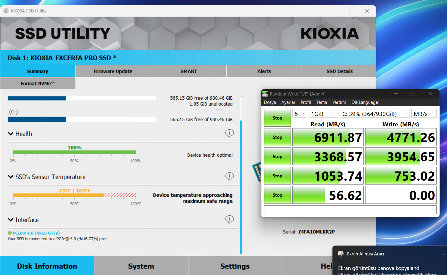This screenshot has height=275, width=447.
Task: Collapse the Interface section
Action: pyautogui.click(x=11, y=220)
